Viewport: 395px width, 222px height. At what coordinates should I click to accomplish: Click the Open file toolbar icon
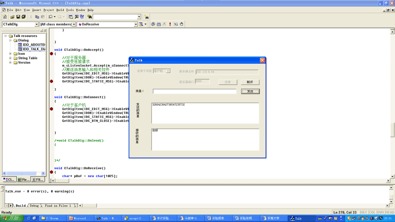click(12, 17)
